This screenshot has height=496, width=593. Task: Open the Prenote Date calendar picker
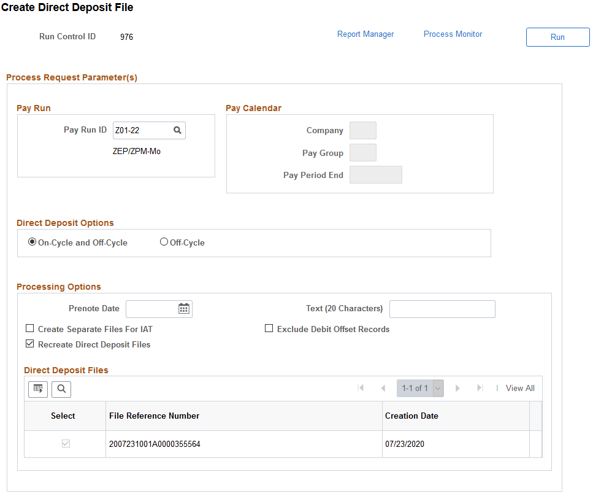pyautogui.click(x=183, y=309)
